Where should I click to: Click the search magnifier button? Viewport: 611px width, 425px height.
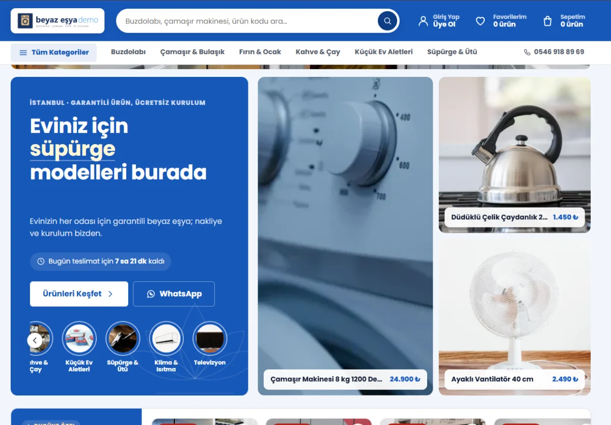[x=387, y=21]
